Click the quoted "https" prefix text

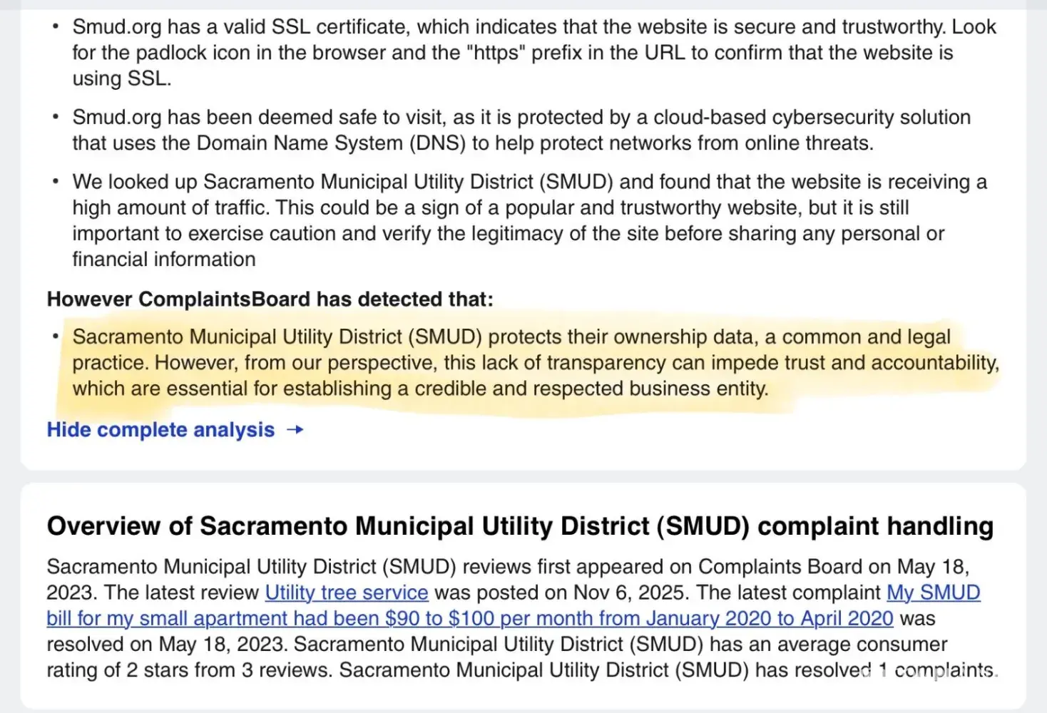tap(496, 53)
